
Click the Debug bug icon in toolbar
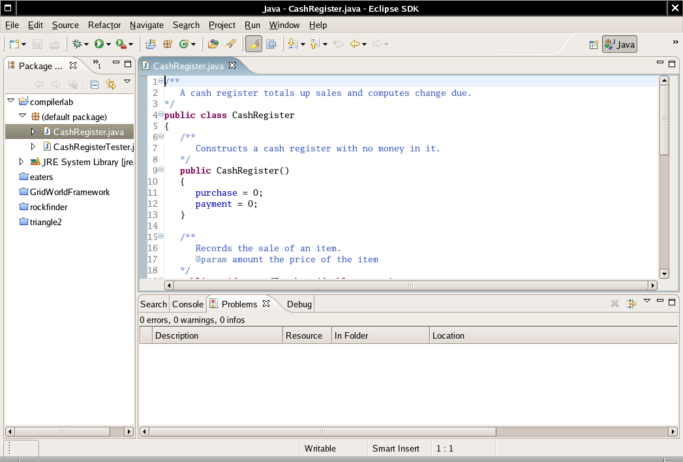[x=78, y=44]
